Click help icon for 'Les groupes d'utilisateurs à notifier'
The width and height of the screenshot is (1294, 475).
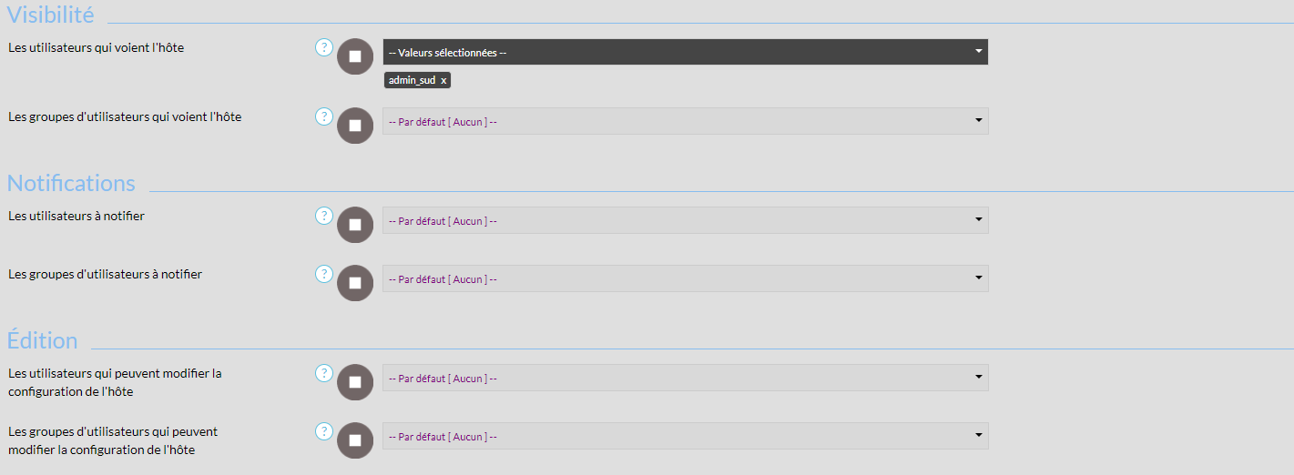coord(324,274)
